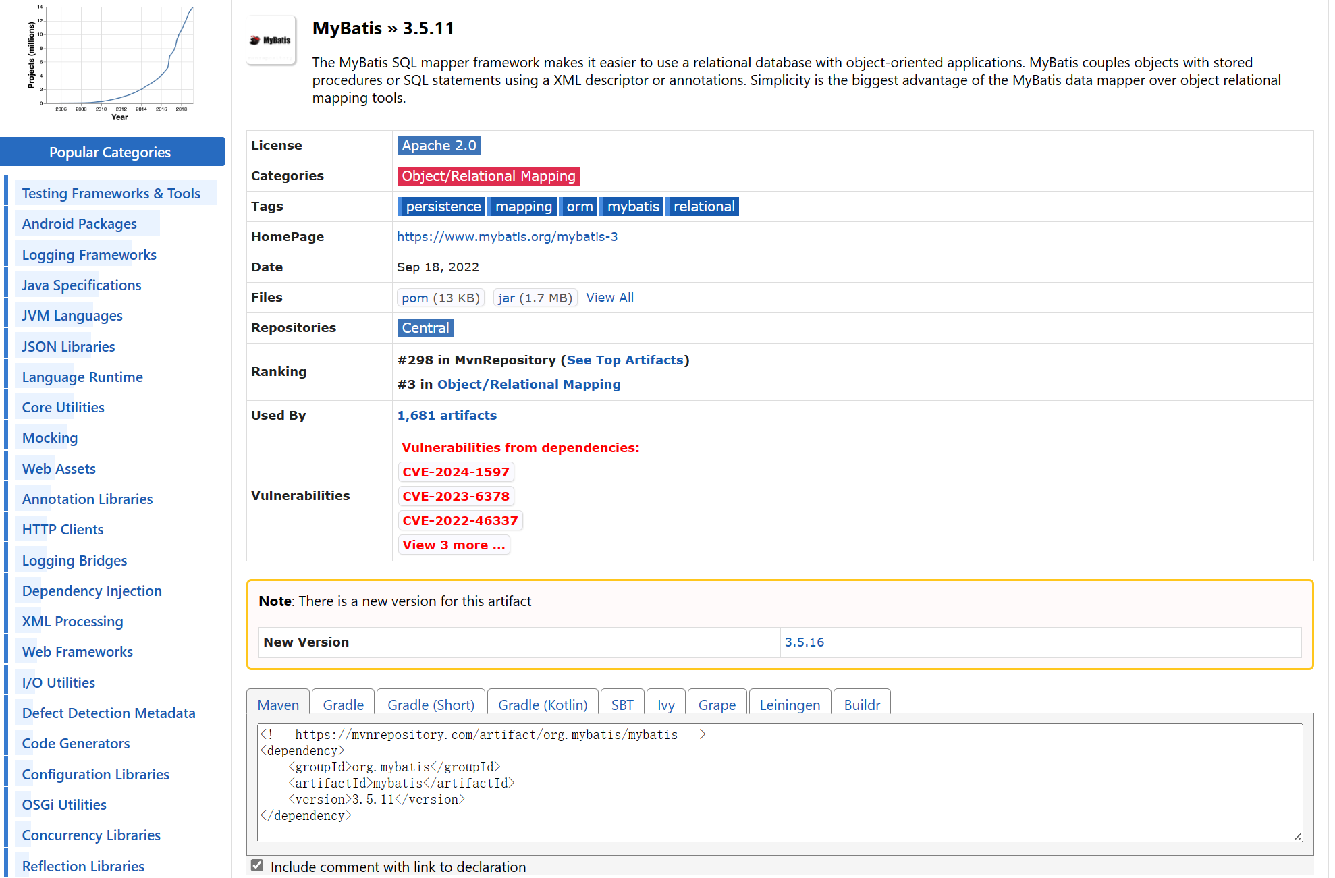Open Android Packages category
This screenshot has width=1335, height=878.
(x=79, y=224)
